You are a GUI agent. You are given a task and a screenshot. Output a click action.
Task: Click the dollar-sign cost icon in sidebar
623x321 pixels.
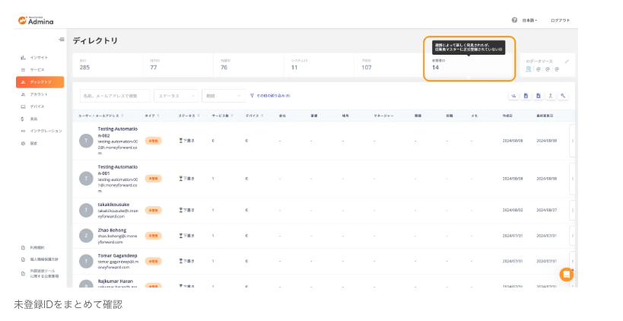coord(23,119)
